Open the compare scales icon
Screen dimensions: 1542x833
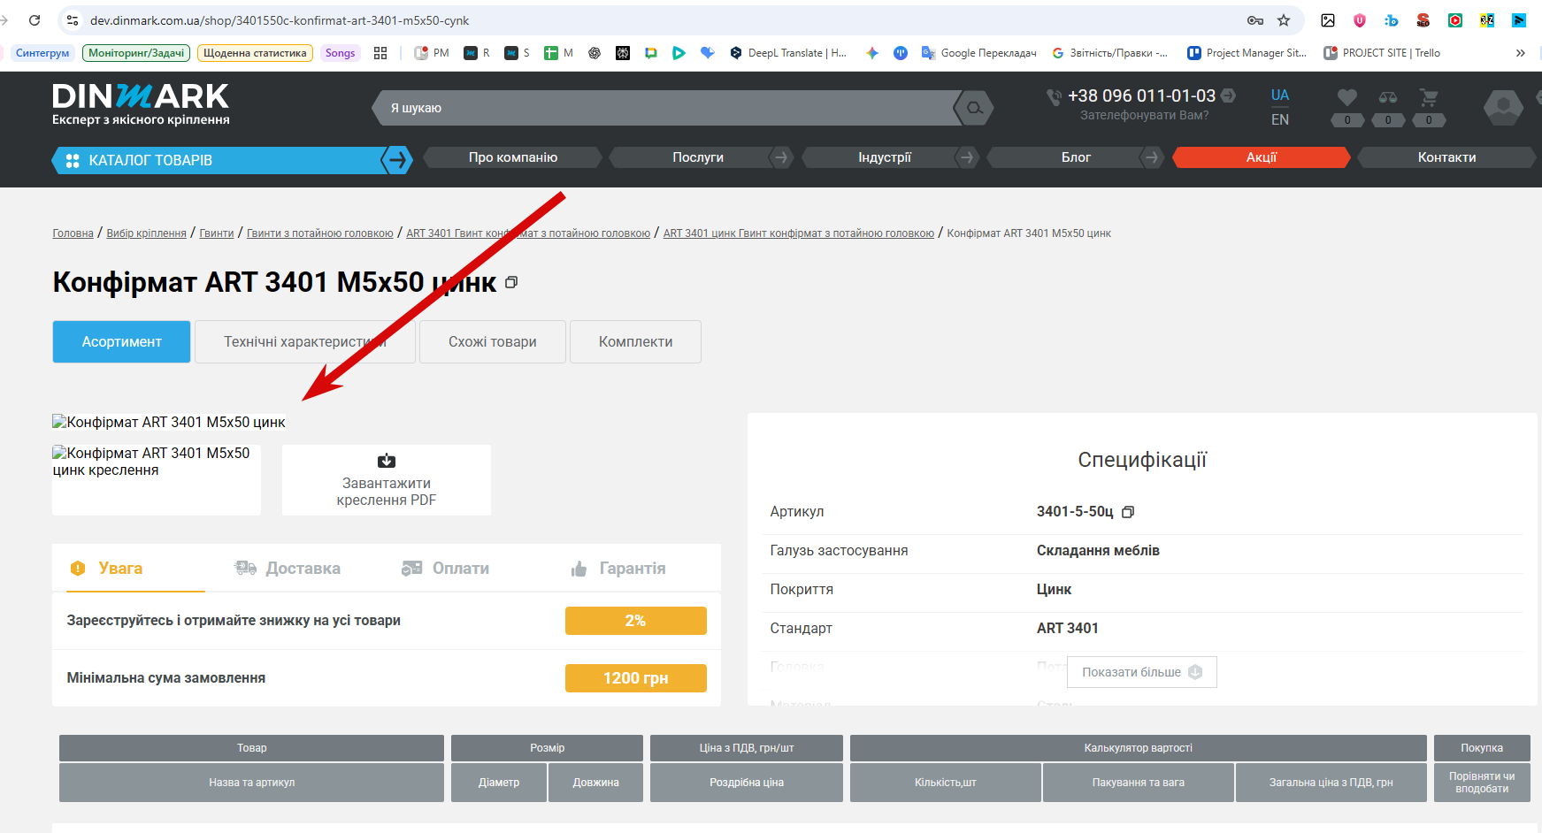point(1388,97)
